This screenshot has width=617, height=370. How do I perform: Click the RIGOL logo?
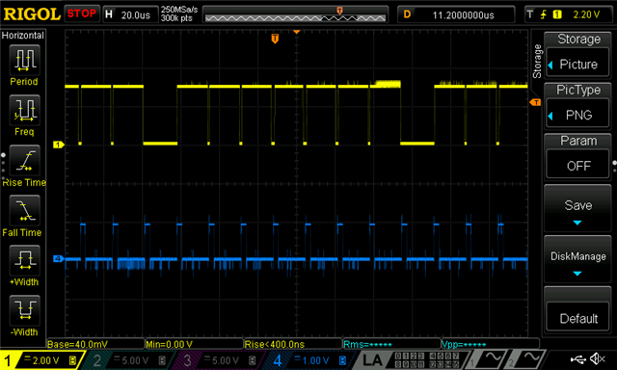point(32,14)
